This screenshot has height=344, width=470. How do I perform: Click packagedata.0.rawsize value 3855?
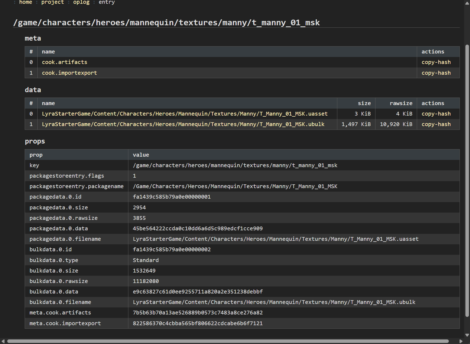[x=139, y=218]
